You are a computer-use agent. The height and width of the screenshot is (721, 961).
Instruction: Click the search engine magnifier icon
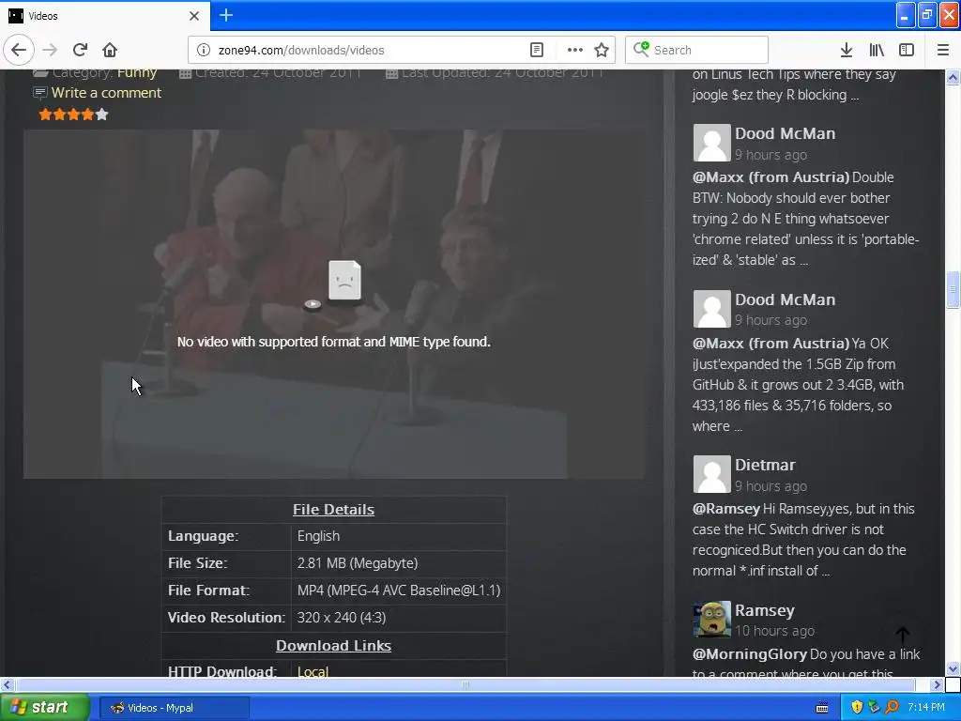(641, 49)
